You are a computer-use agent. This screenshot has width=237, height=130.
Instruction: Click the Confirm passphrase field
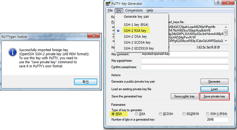[x=185, y=67]
